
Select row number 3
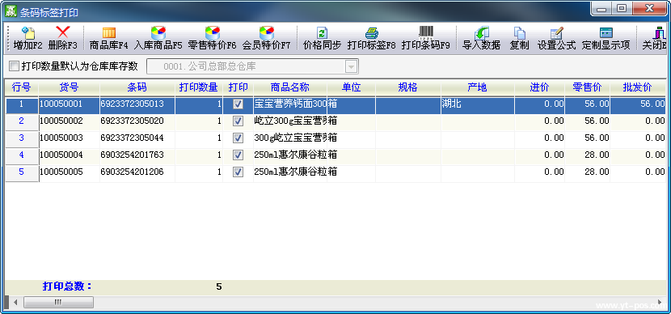pos(21,138)
